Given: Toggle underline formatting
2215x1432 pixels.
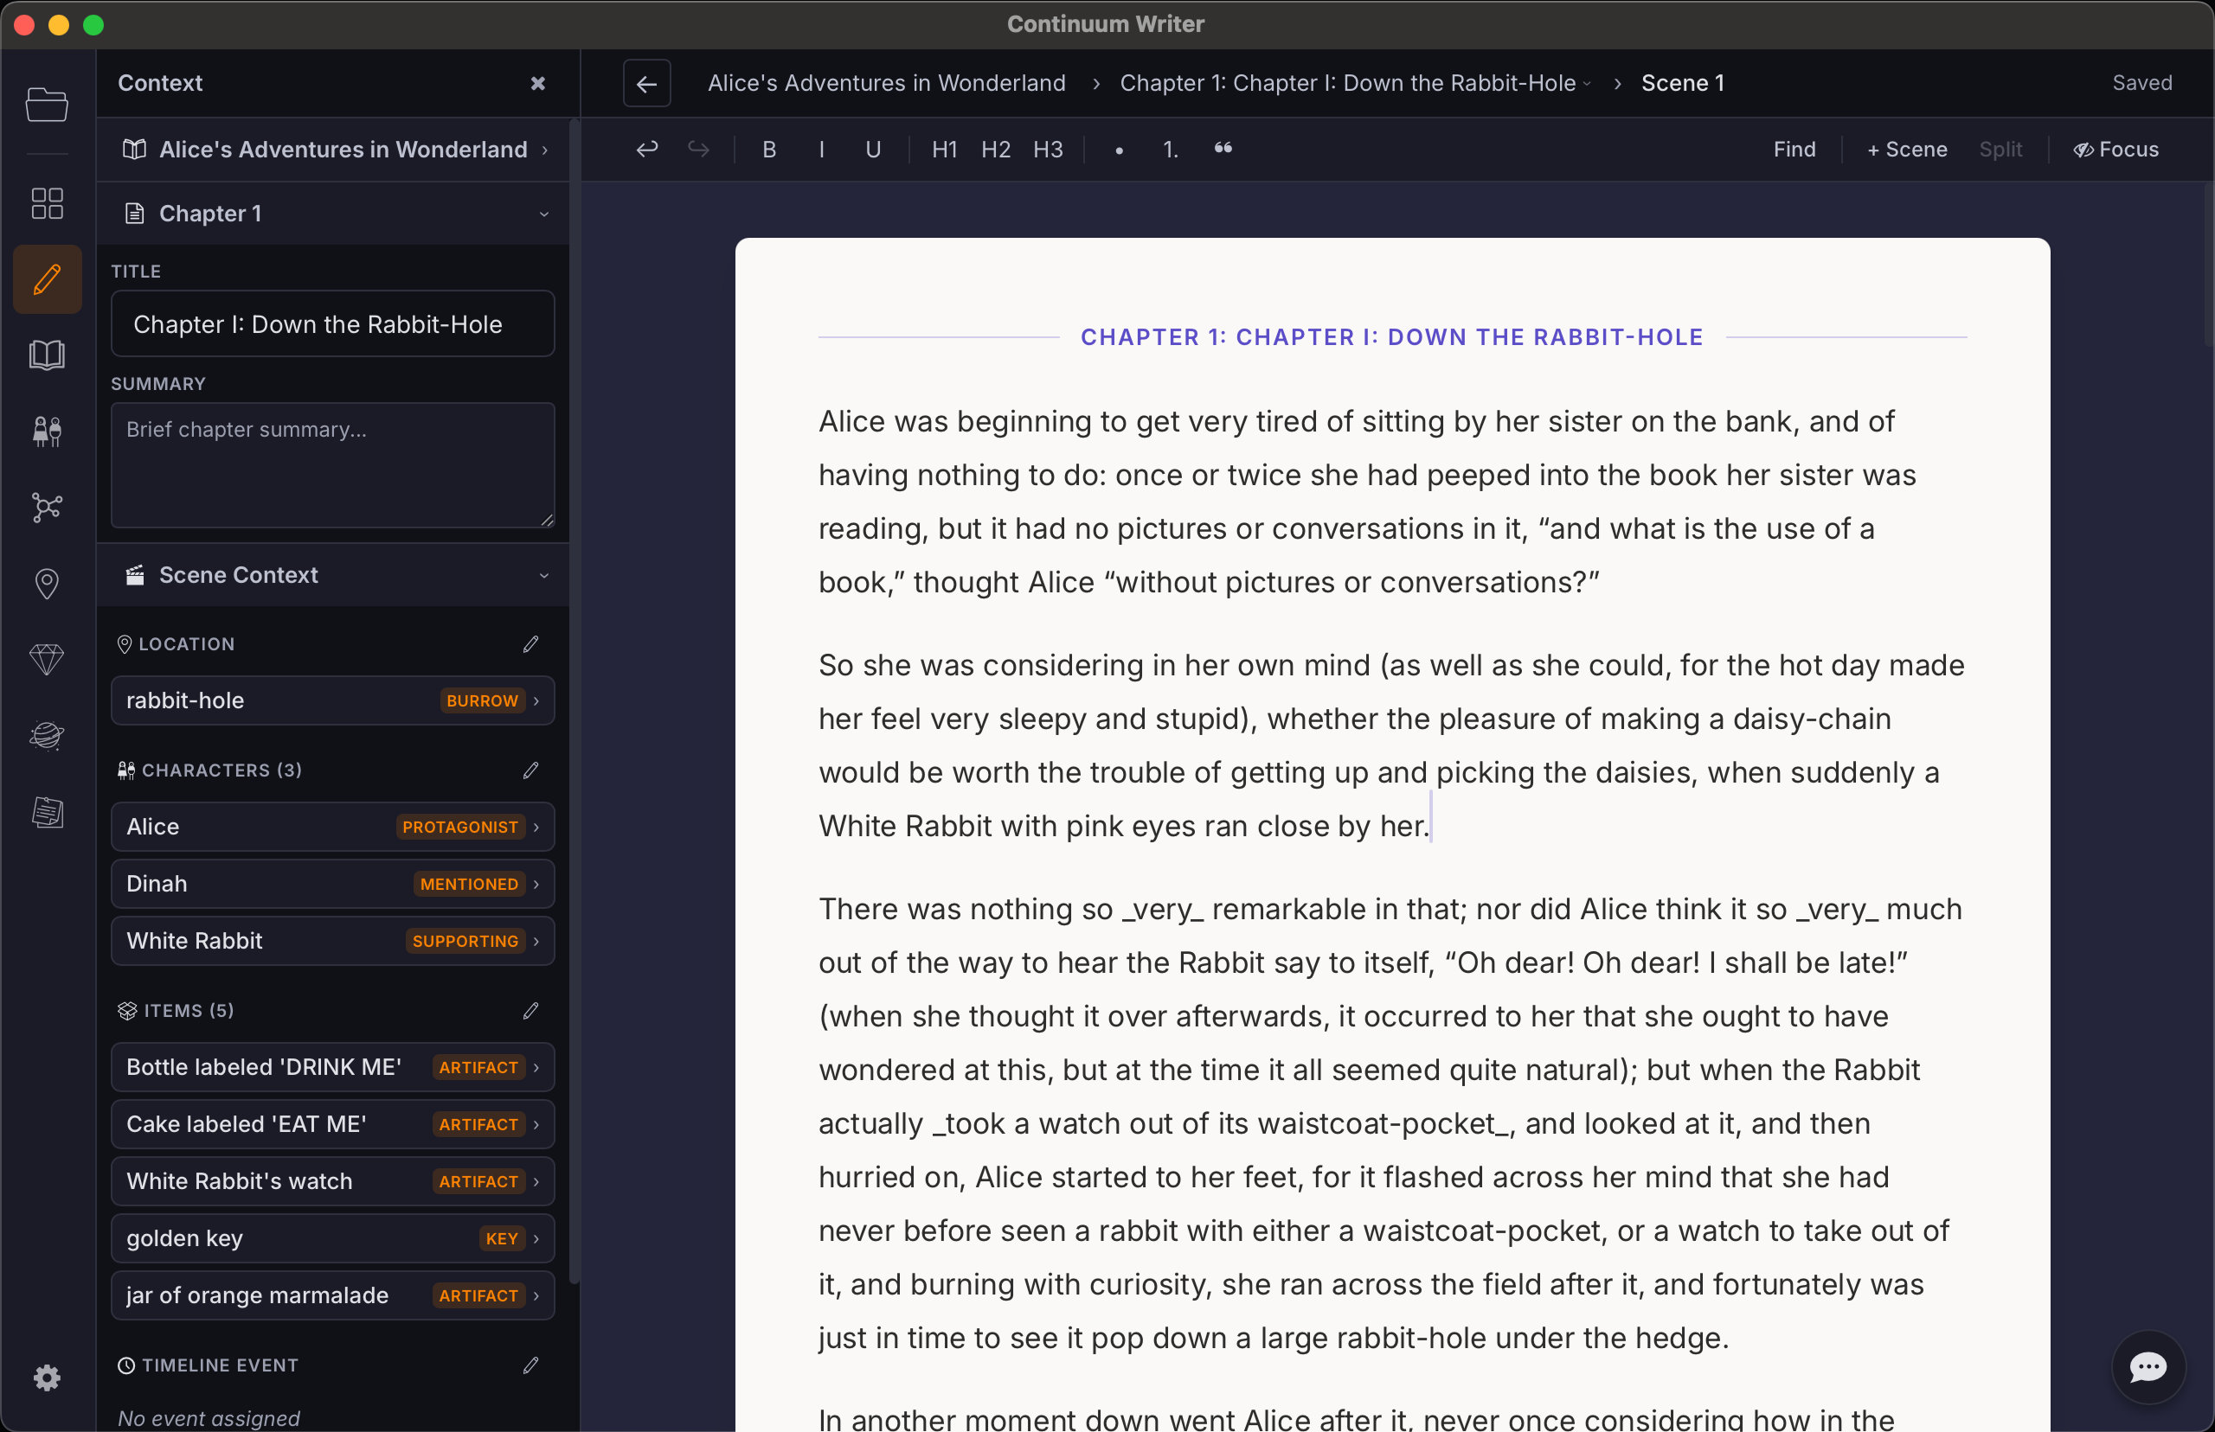Looking at the screenshot, I should click(x=873, y=150).
